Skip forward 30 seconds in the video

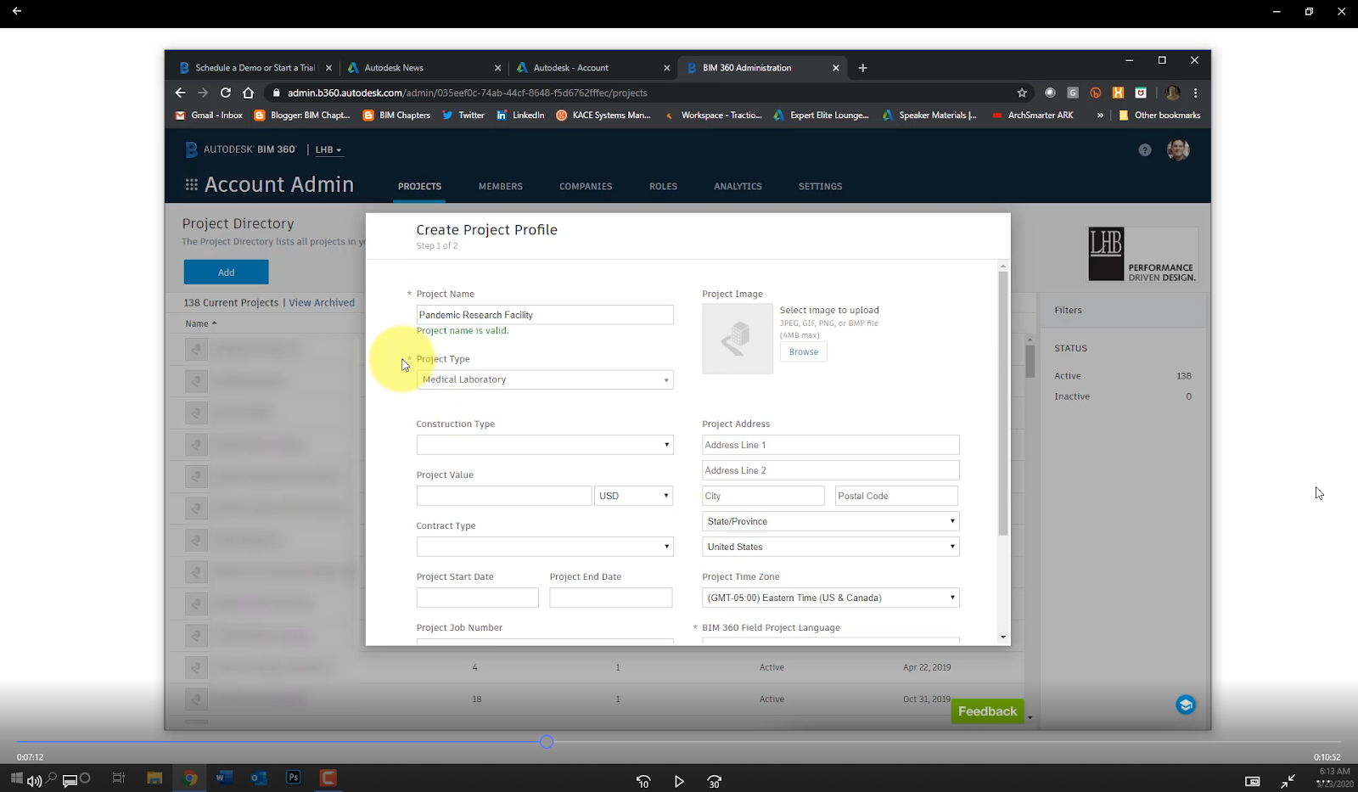click(x=715, y=782)
